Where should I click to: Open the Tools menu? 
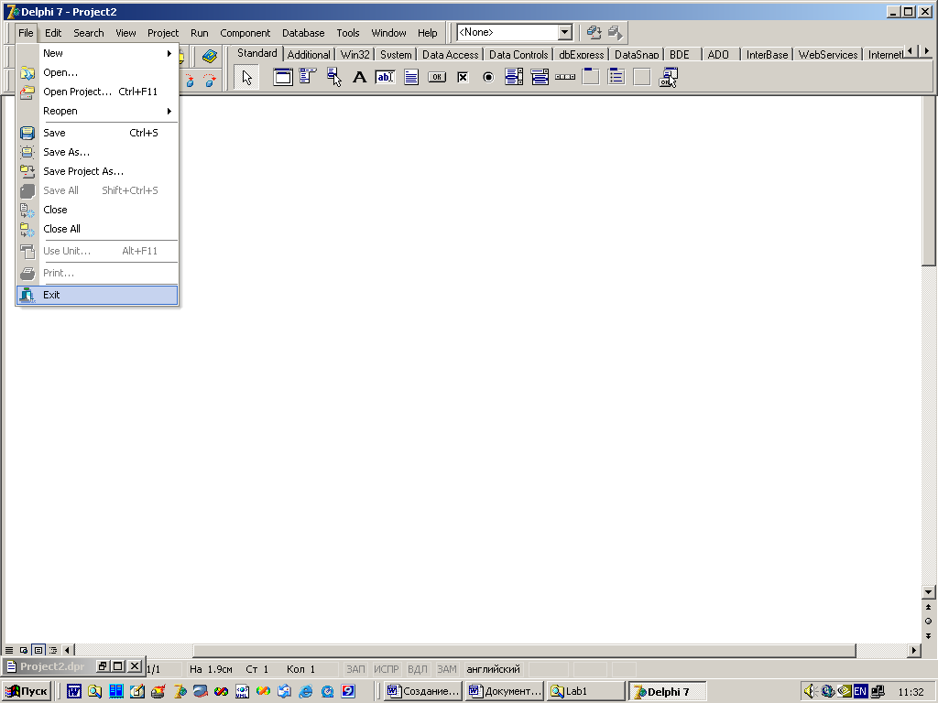tap(347, 33)
